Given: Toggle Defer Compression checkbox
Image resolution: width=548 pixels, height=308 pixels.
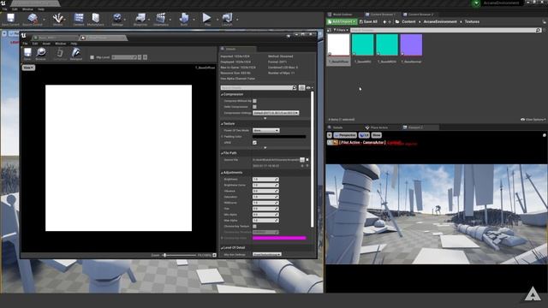Looking at the screenshot, I should click(x=254, y=107).
